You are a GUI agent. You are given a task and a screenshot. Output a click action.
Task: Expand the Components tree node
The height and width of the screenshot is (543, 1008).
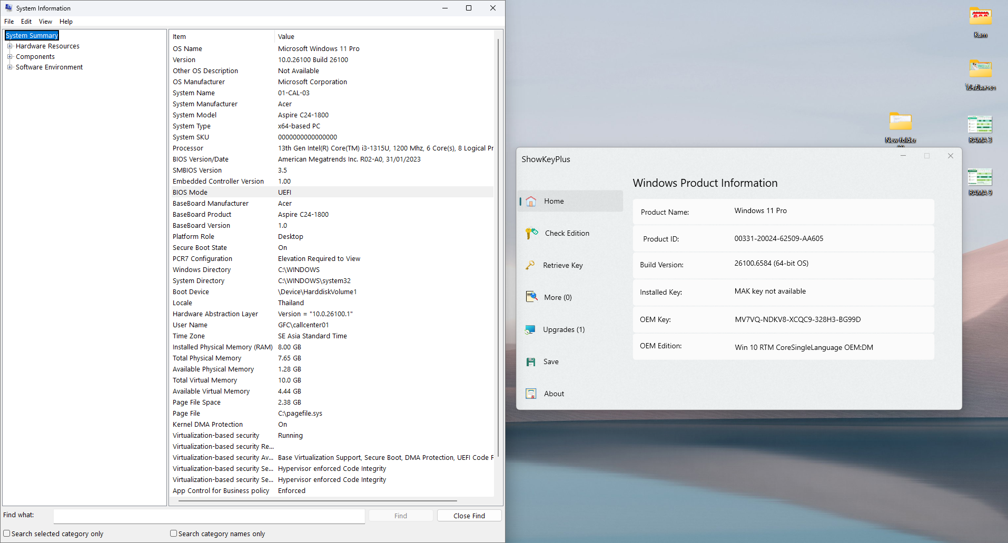pyautogui.click(x=9, y=57)
